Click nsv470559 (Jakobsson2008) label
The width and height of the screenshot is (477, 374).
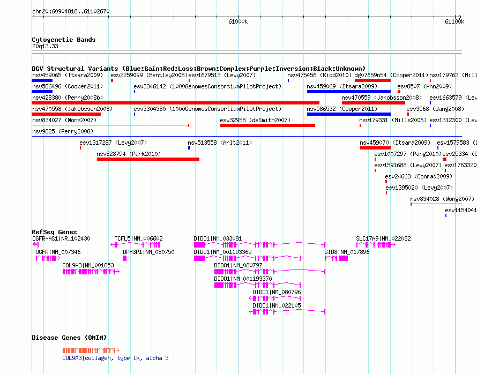(382, 98)
